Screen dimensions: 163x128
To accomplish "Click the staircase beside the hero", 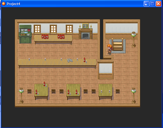I will (x=118, y=46).
